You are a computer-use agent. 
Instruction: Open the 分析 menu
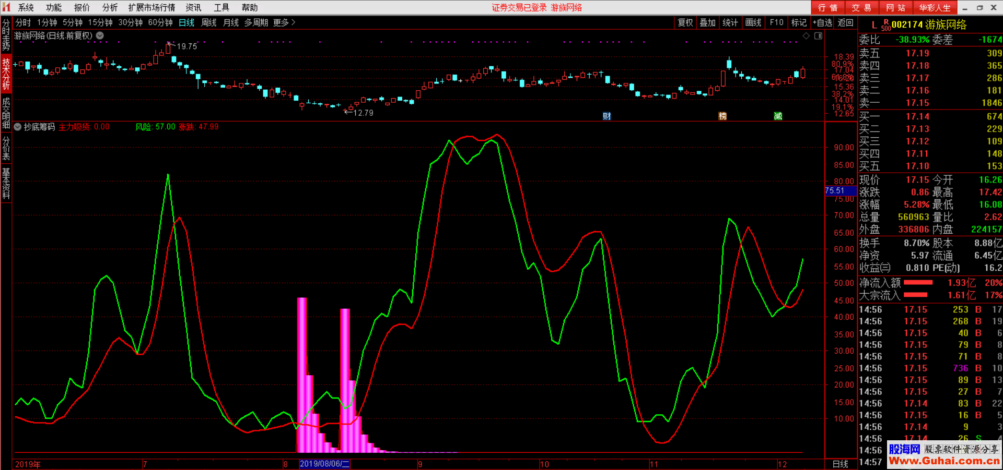pyautogui.click(x=110, y=7)
